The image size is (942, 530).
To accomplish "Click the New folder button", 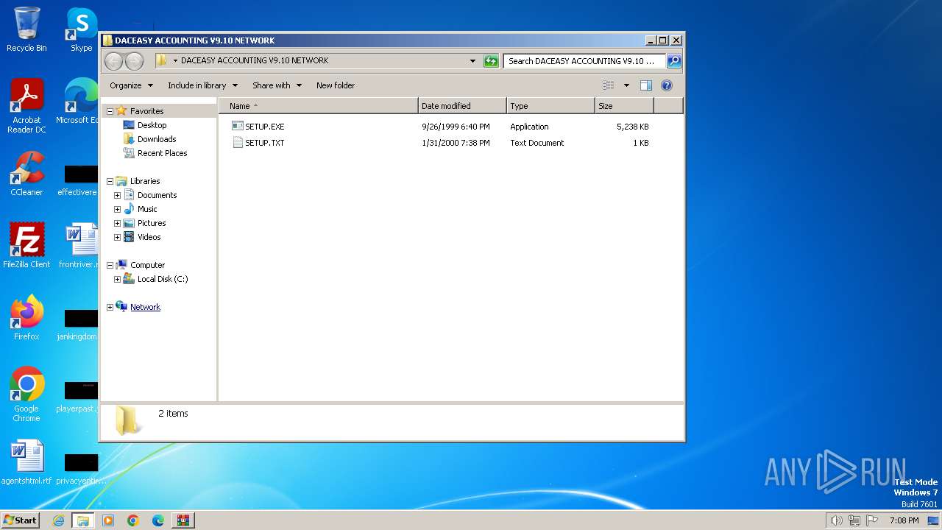I will point(336,85).
